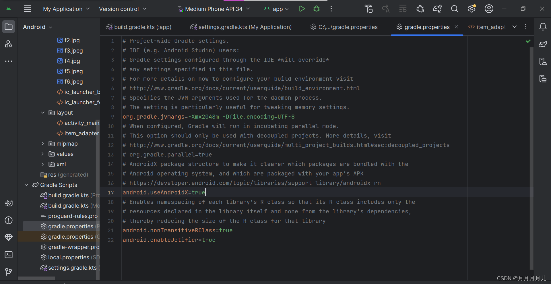Run the app with the green play button
Viewport: 551px width, 284px height.
pos(302,9)
